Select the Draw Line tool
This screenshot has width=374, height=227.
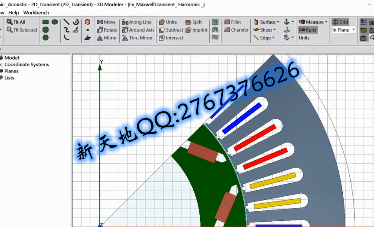pos(66,22)
